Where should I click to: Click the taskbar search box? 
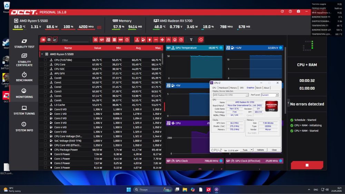point(153,190)
